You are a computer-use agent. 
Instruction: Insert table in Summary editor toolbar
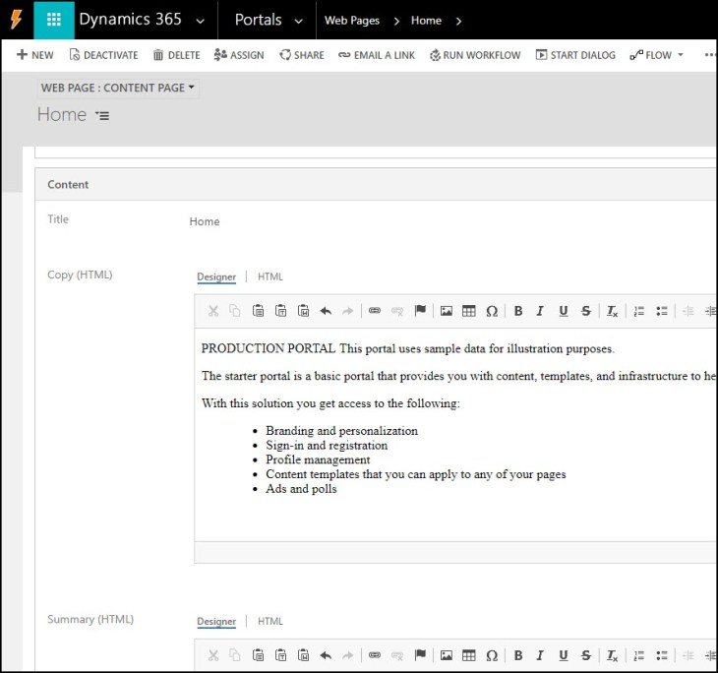(x=469, y=655)
